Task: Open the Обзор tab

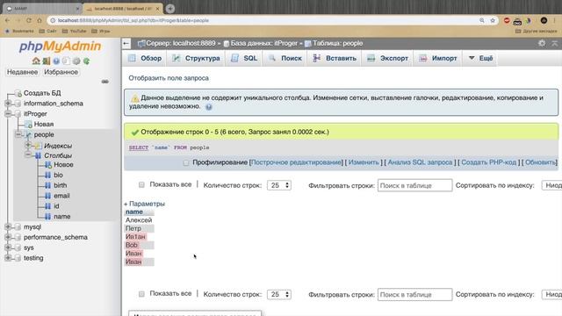Action: pyautogui.click(x=144, y=58)
